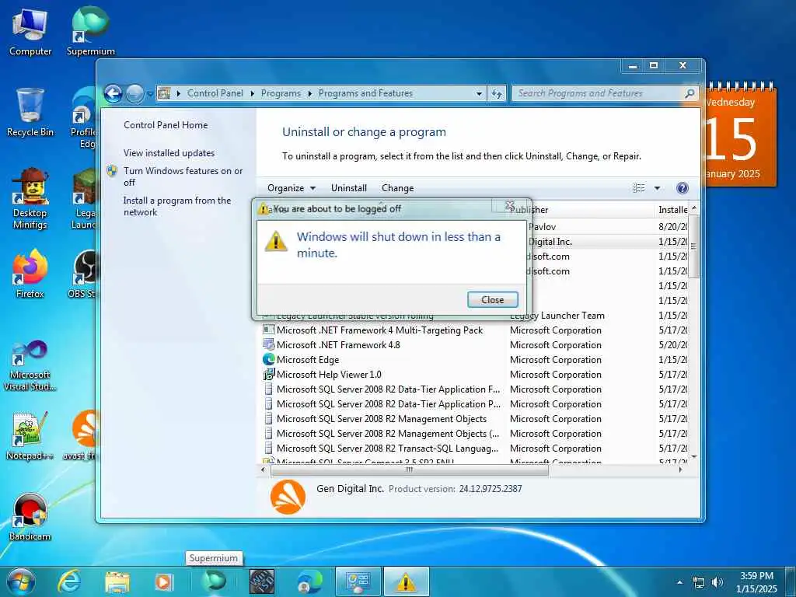
Task: Select the avast desktop shortcut
Action: (81, 435)
